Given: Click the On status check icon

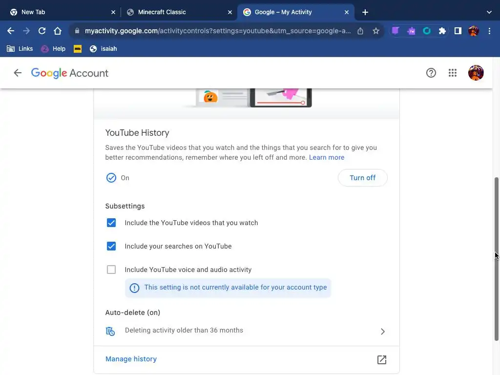Looking at the screenshot, I should point(111,178).
